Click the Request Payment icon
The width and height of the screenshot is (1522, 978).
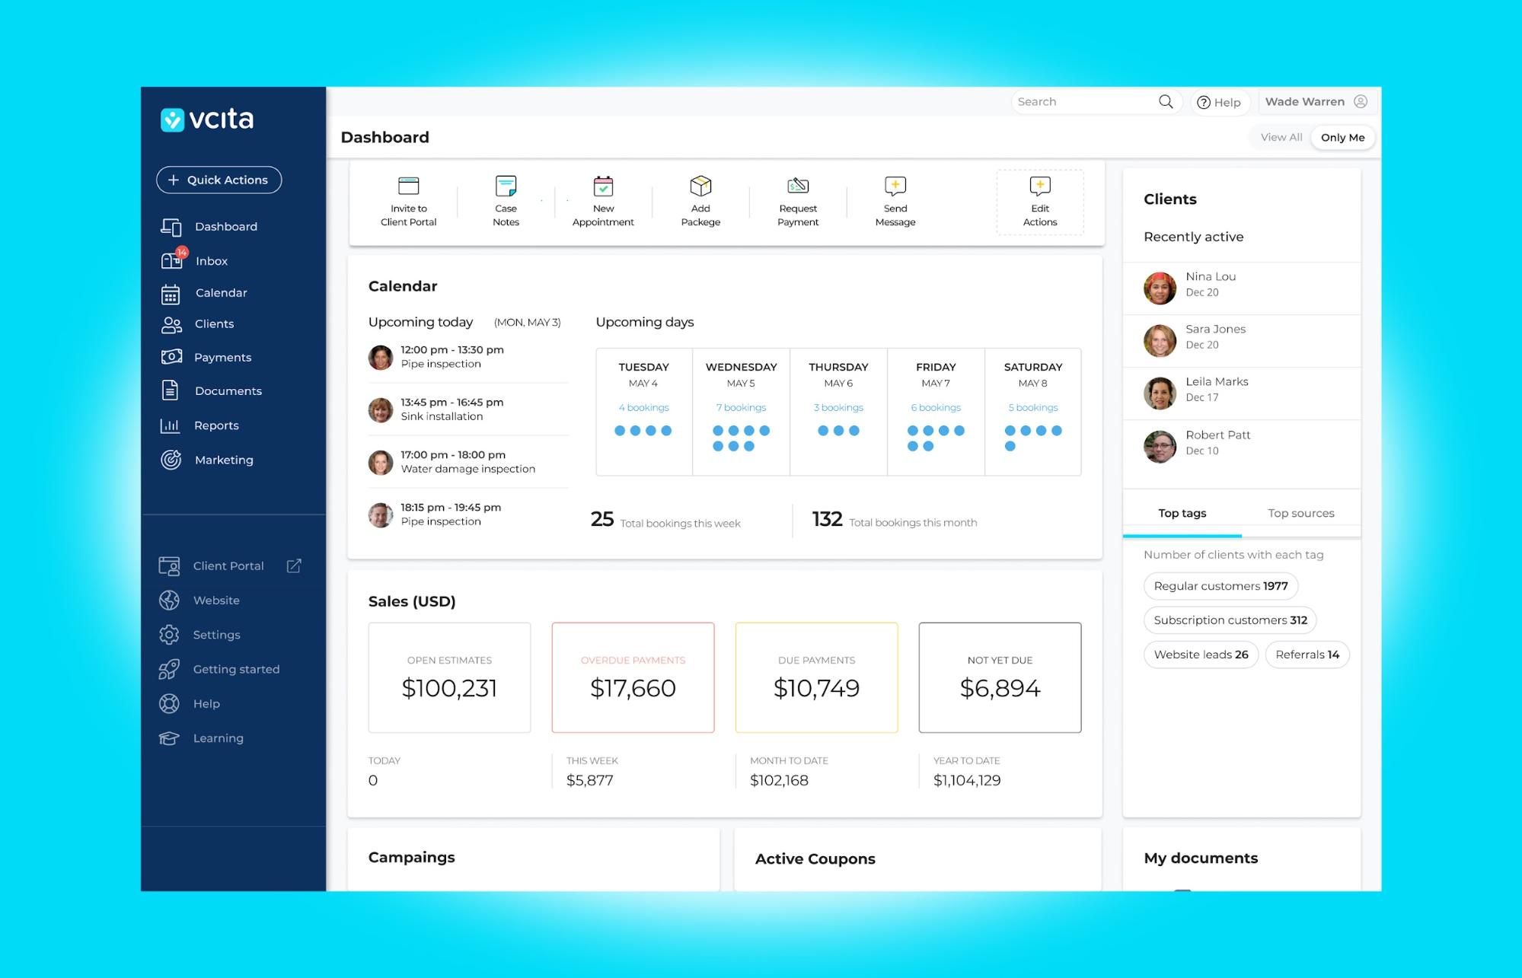[797, 200]
